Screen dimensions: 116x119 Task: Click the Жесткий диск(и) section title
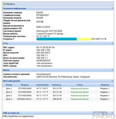pos(12,81)
